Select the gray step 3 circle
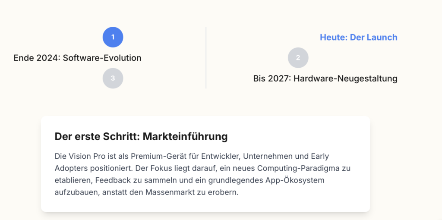The width and height of the screenshot is (442, 220). click(113, 78)
